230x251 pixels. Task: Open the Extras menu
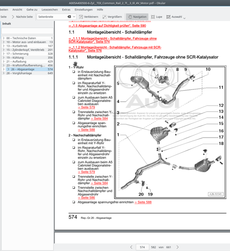point(66,10)
